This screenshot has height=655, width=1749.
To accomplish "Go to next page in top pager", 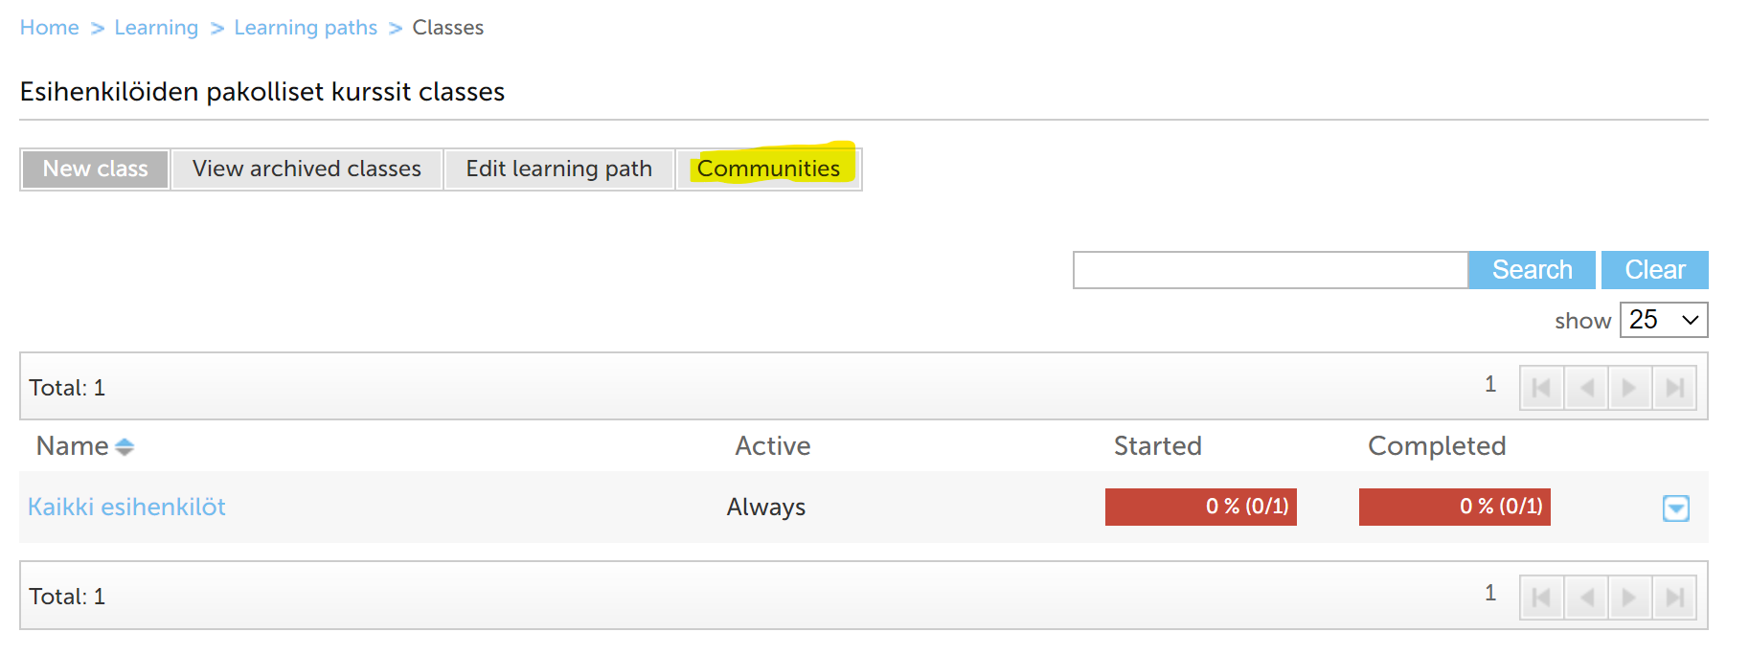I will tap(1629, 388).
